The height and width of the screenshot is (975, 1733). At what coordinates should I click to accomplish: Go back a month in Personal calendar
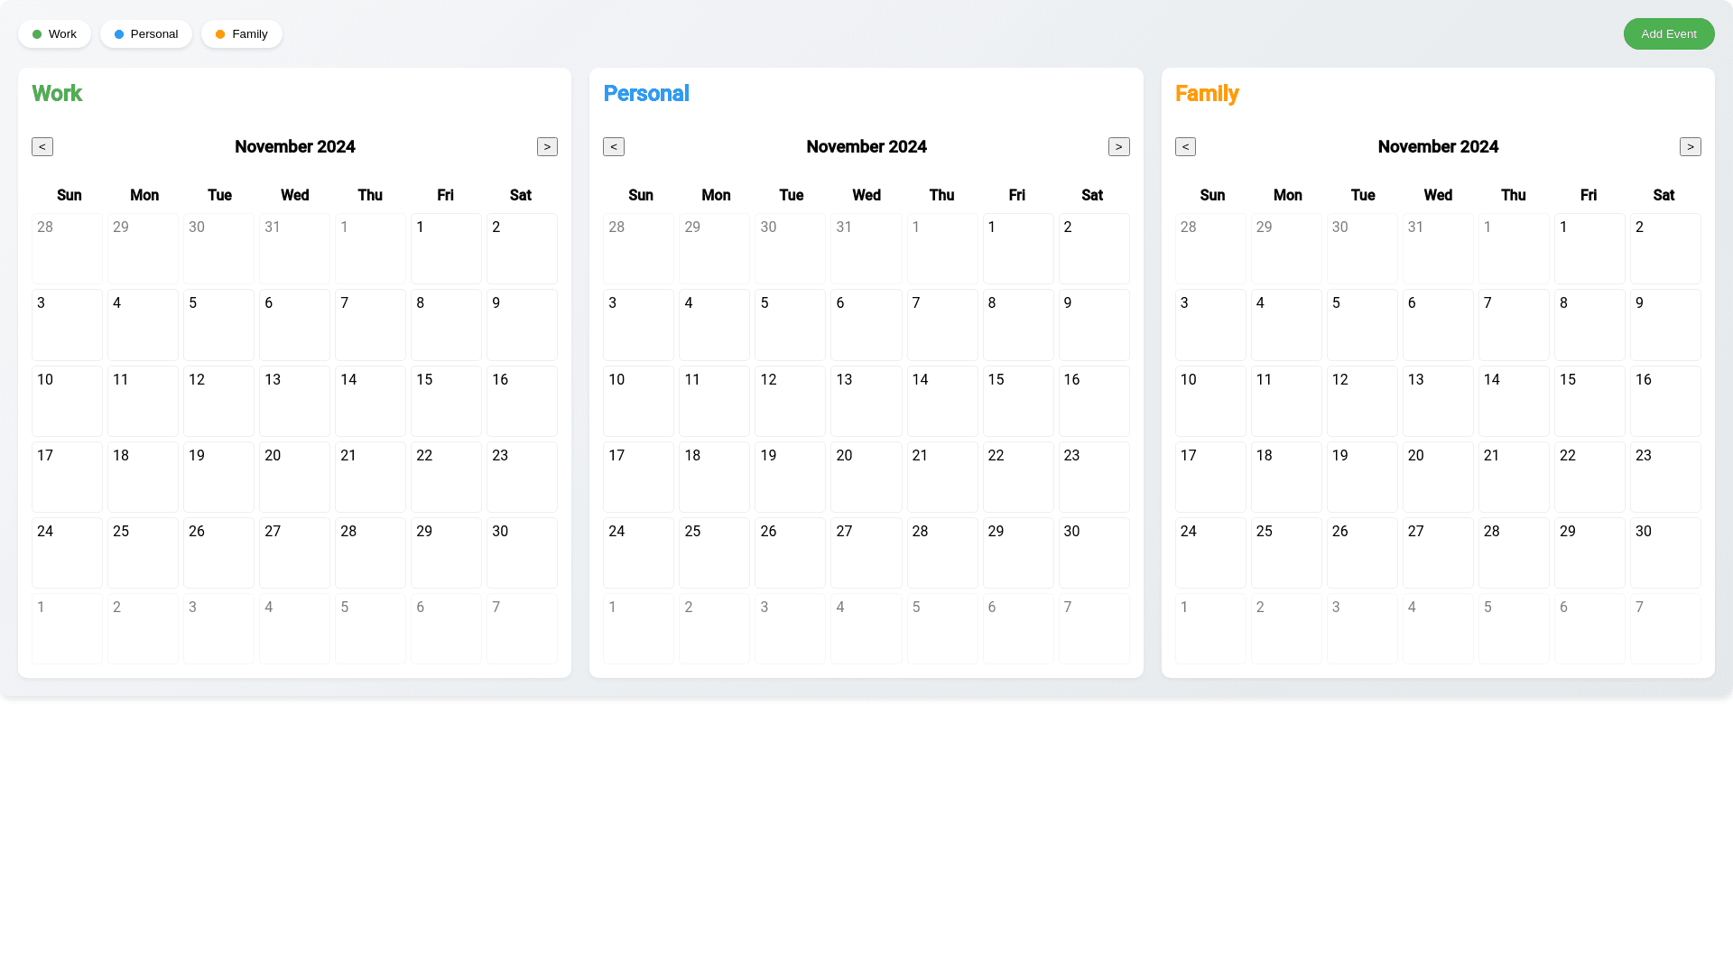(614, 146)
